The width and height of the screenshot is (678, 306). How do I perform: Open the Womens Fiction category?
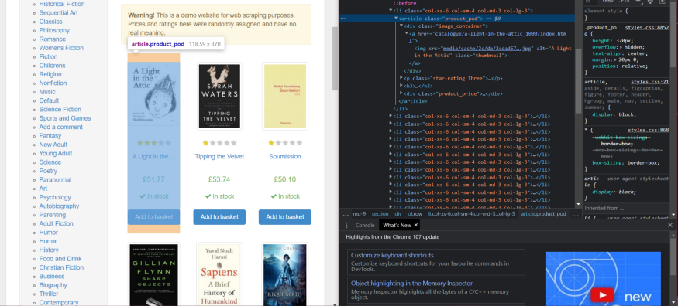61,48
